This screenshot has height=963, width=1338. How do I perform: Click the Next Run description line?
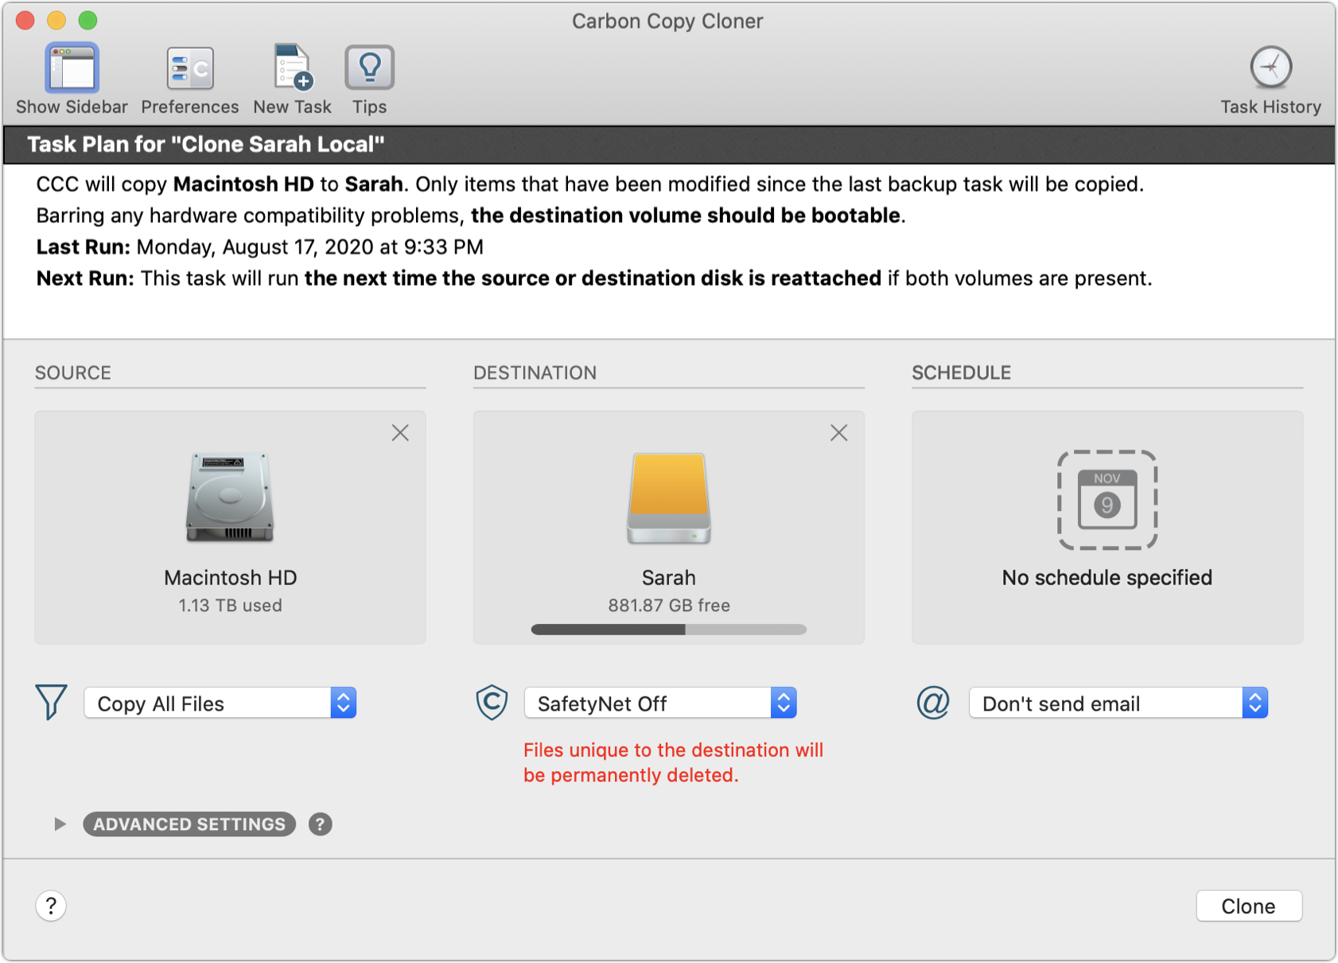[594, 279]
